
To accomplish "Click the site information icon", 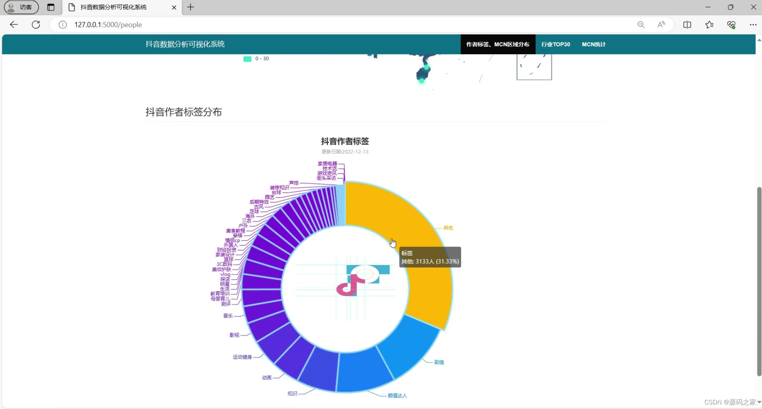I will click(x=63, y=25).
